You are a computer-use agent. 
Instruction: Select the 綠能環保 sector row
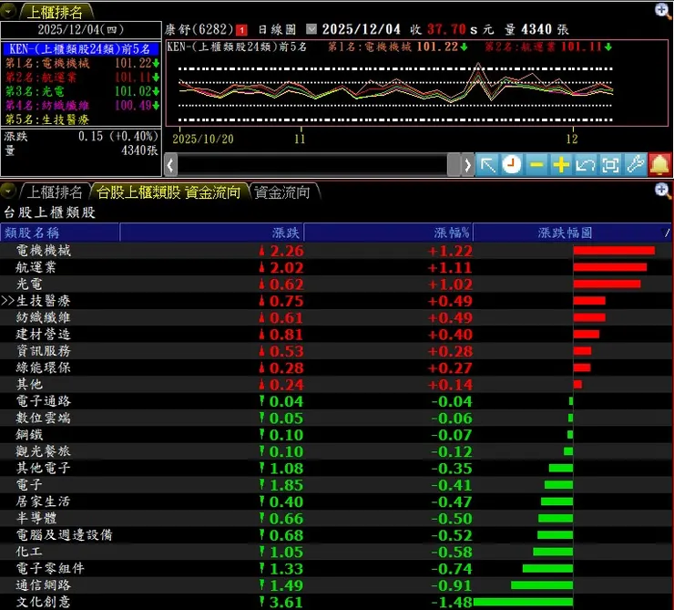click(x=336, y=367)
